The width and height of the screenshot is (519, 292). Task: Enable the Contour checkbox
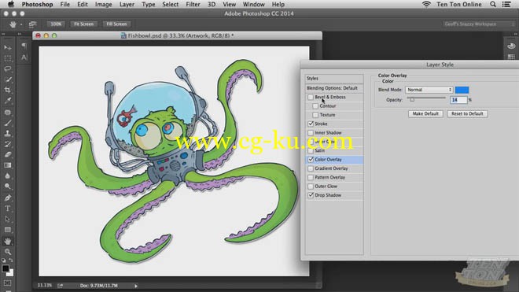(x=315, y=106)
